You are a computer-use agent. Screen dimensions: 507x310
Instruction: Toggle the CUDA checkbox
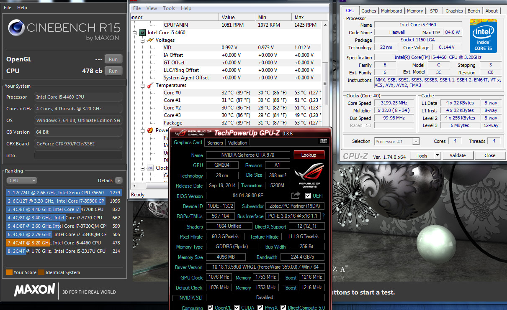tap(237, 308)
